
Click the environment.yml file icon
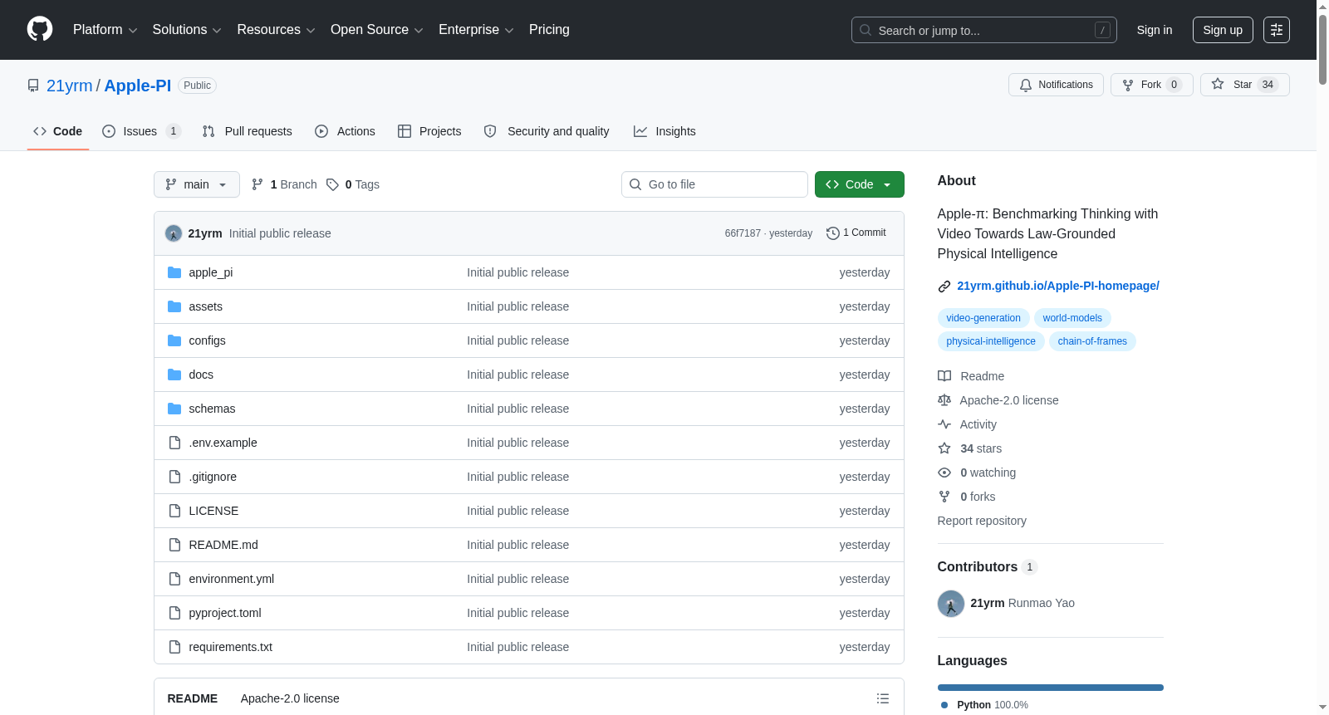click(174, 579)
